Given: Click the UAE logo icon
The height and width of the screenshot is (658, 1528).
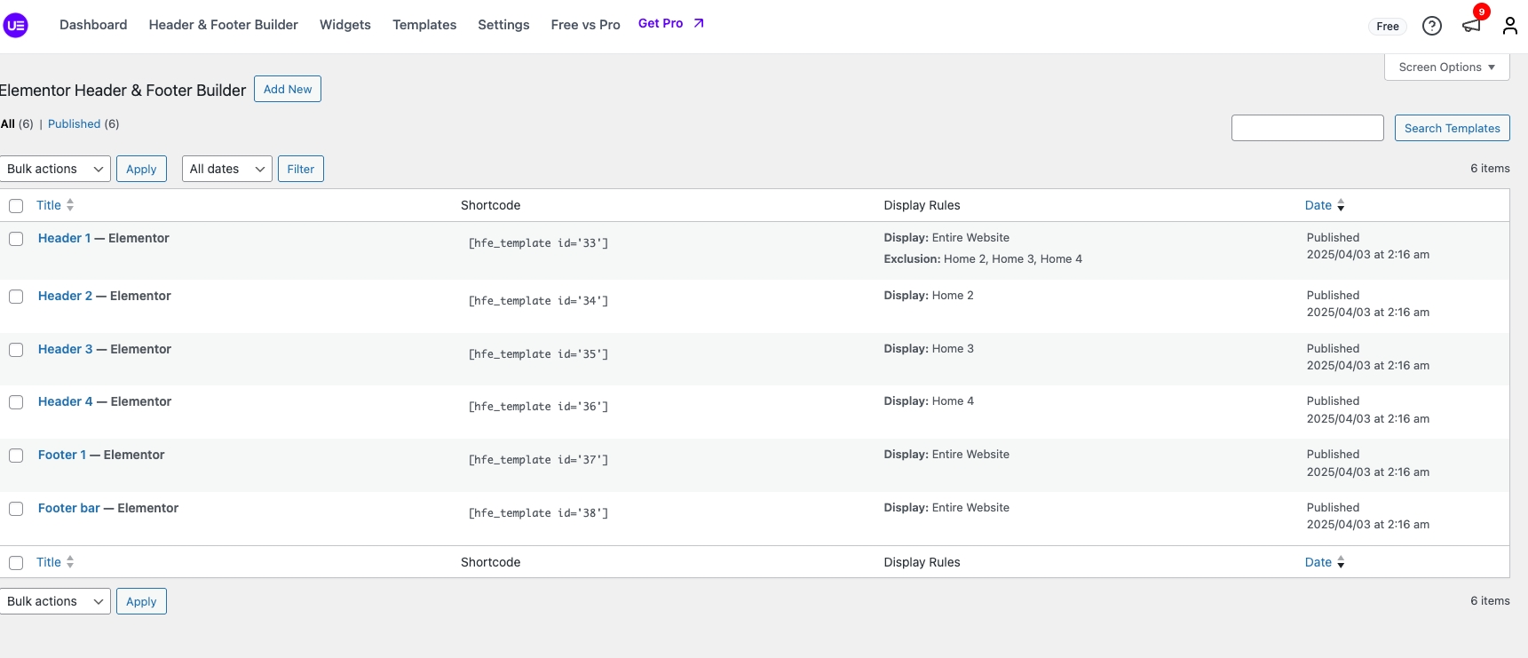Looking at the screenshot, I should (x=16, y=26).
